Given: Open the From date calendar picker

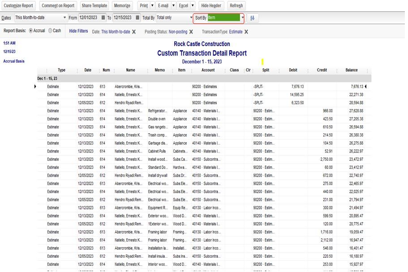Looking at the screenshot, I should pos(103,18).
